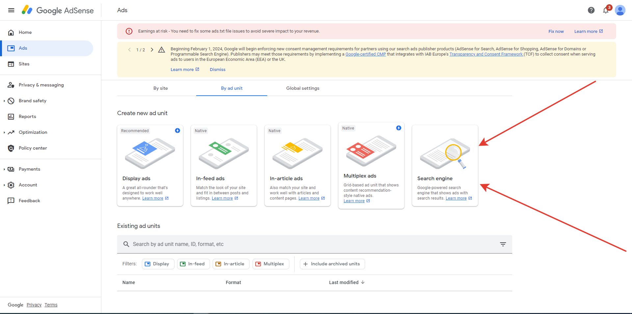
Task: Click Learn more in consent notice
Action: (185, 69)
